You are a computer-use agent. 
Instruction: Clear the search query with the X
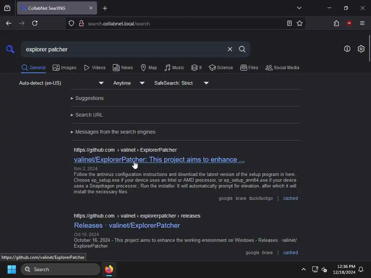coord(230,49)
